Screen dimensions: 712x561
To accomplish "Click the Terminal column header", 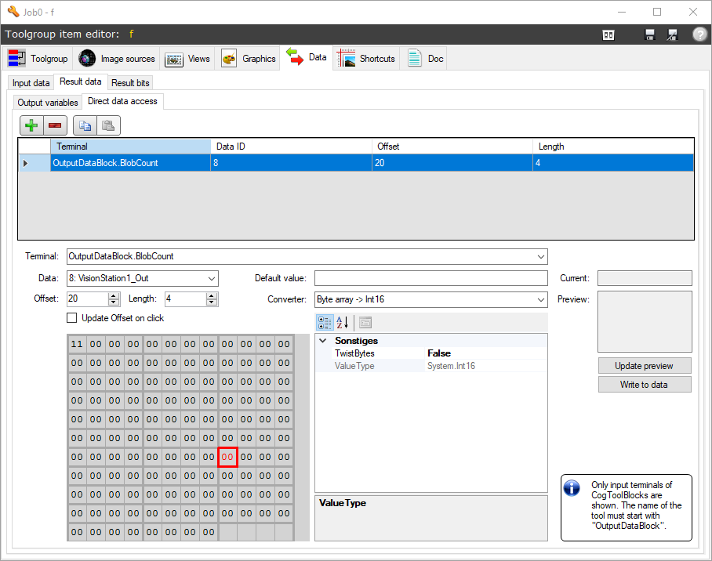I will pos(130,147).
